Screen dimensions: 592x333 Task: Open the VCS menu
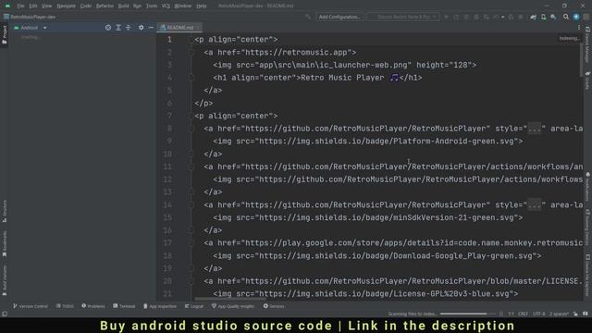(166, 6)
